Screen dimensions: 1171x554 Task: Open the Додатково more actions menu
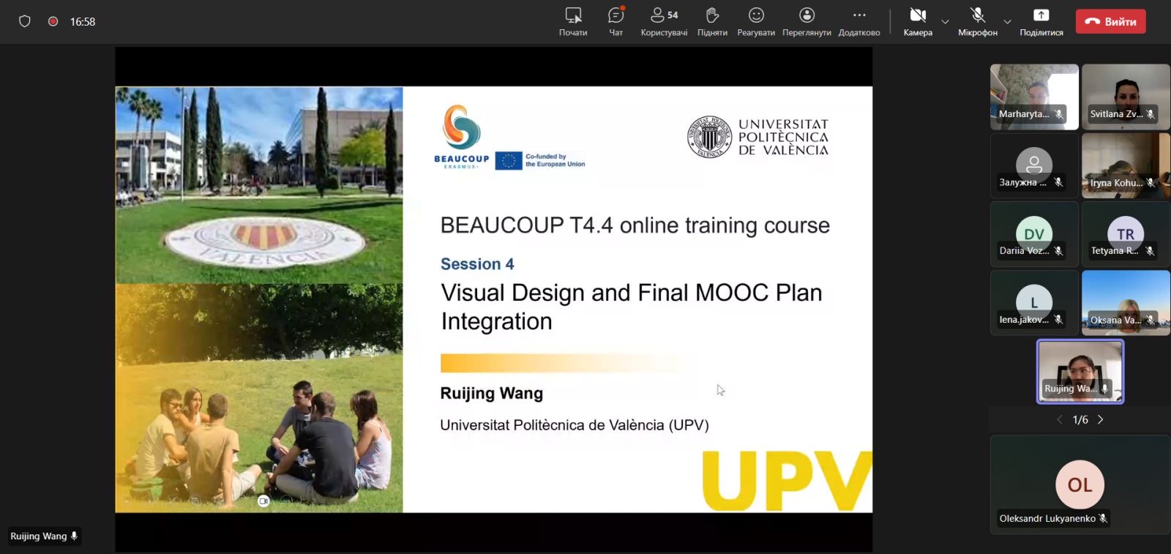click(x=859, y=22)
